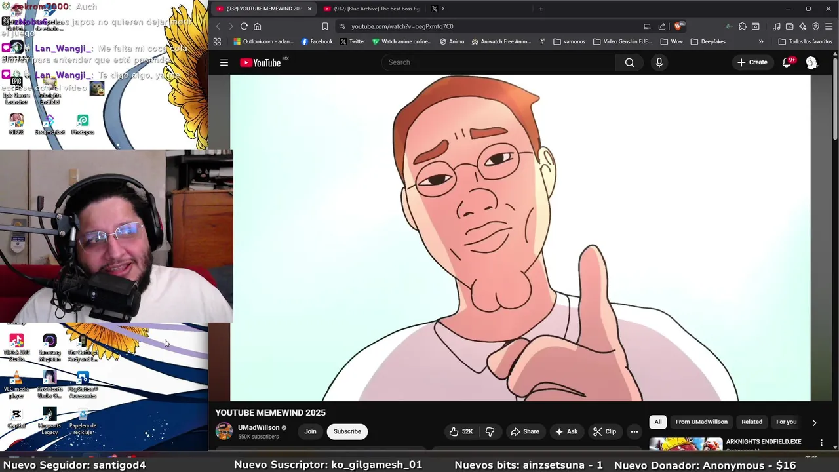Open the YouTube guide hamburger menu
This screenshot has width=839, height=472.
[224, 62]
